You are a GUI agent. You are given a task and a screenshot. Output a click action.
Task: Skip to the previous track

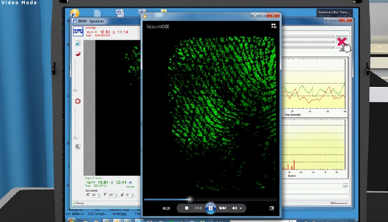198,208
